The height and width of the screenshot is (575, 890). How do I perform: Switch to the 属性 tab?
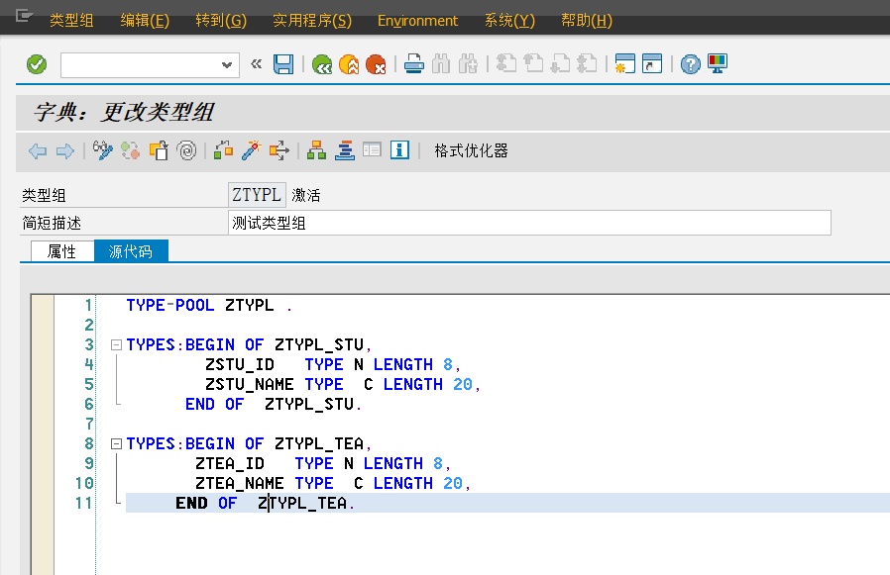pyautogui.click(x=61, y=250)
